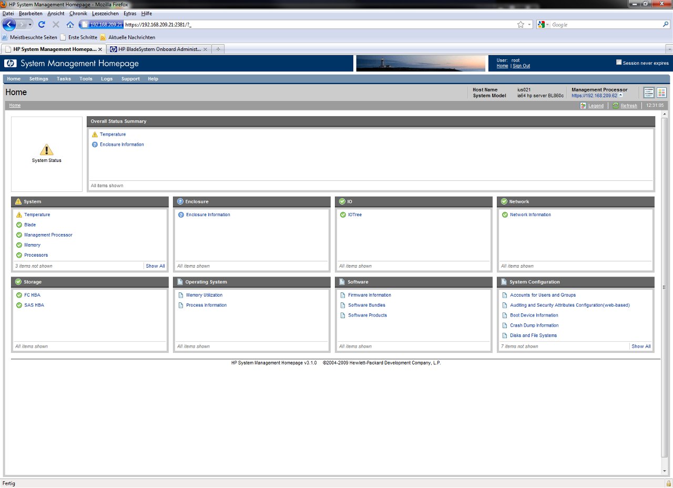Click the green check icon beside Network Information
This screenshot has width=673, height=488.
tap(505, 215)
